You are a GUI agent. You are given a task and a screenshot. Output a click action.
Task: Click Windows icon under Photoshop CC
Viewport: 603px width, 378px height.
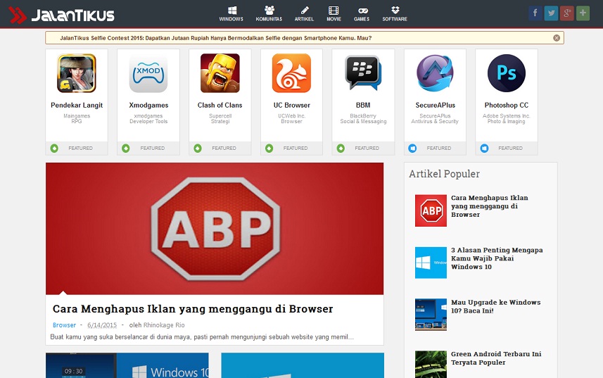[x=484, y=148]
